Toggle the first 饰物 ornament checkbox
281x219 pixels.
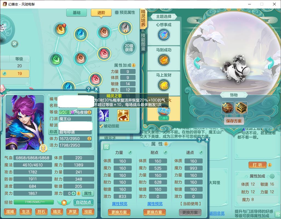point(224,104)
